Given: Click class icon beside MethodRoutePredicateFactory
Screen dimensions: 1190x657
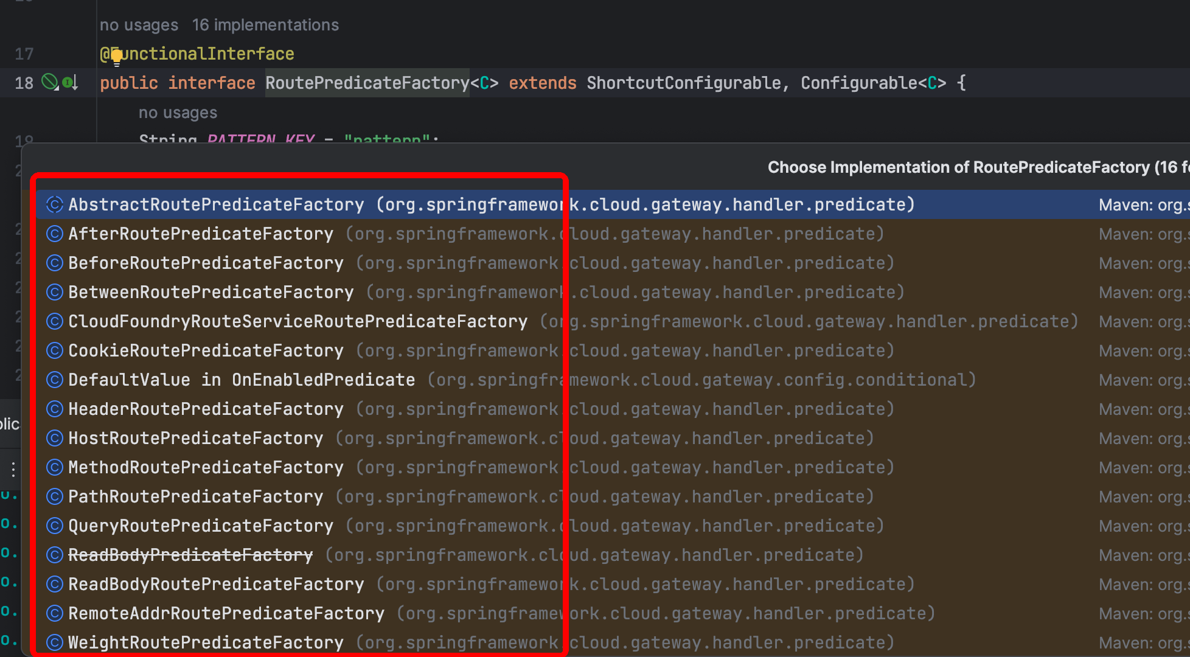Looking at the screenshot, I should [x=55, y=467].
